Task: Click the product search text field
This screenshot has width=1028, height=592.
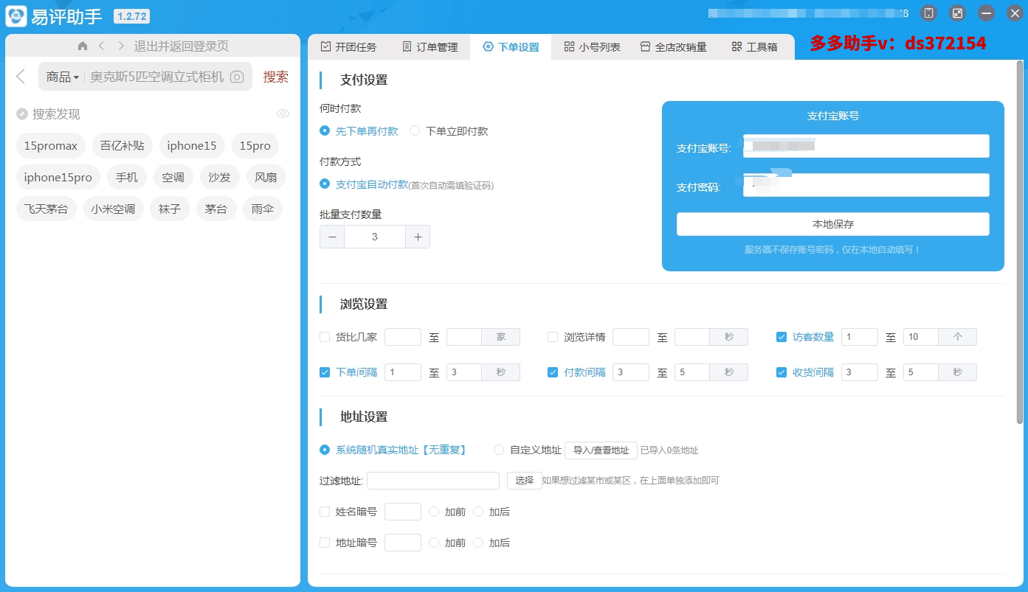Action: tap(156, 77)
